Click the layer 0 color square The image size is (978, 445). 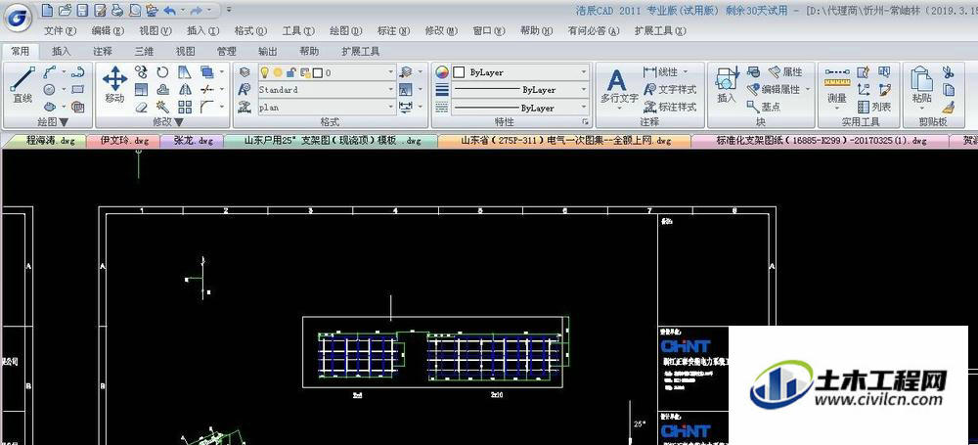pyautogui.click(x=318, y=73)
